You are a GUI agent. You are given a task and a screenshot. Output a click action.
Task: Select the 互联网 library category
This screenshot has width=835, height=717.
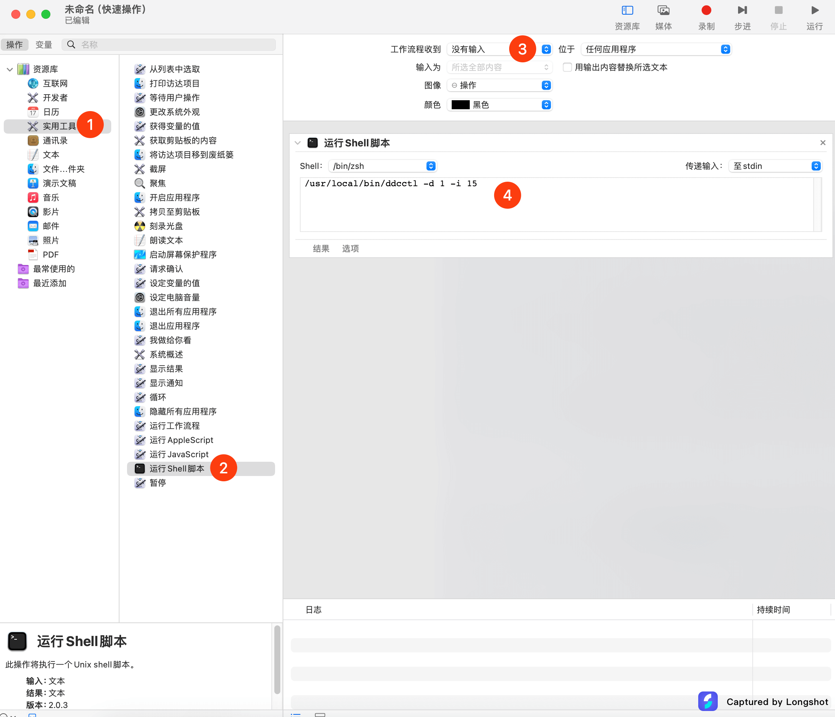click(55, 83)
